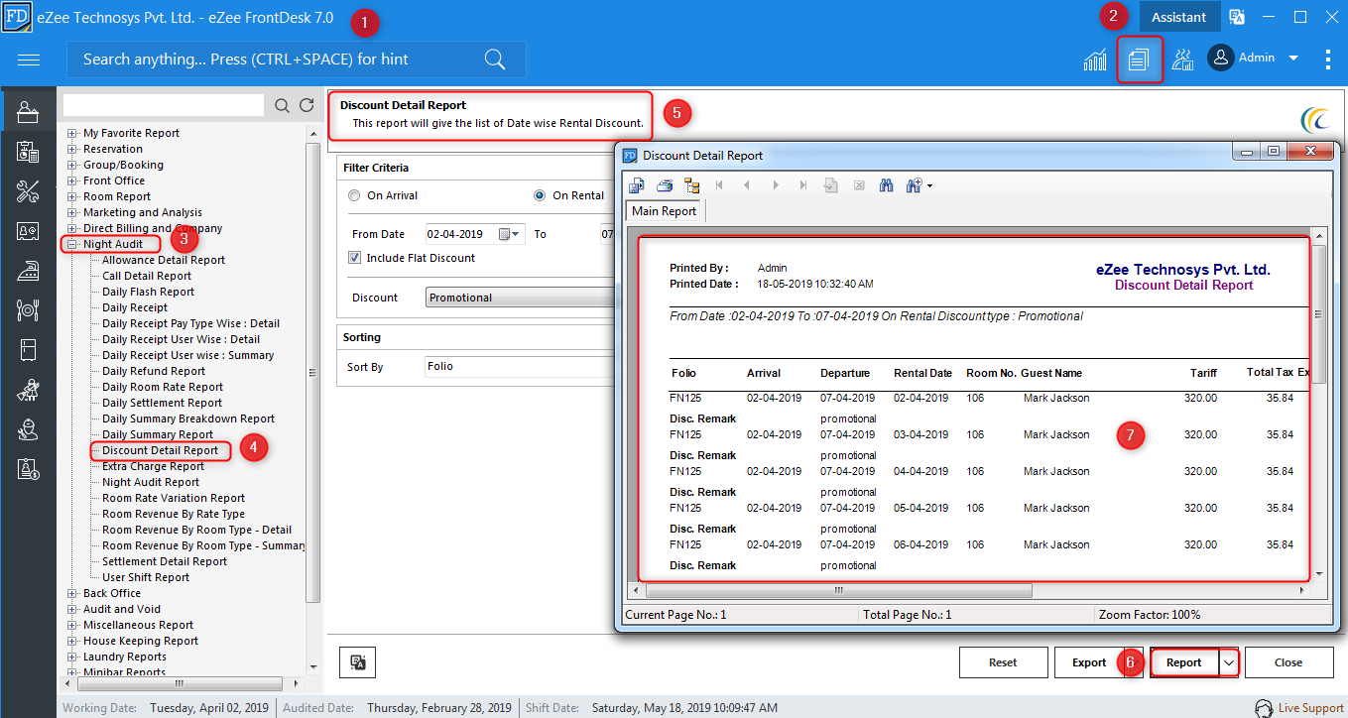Open the Admin user dropdown arrow

(1293, 59)
